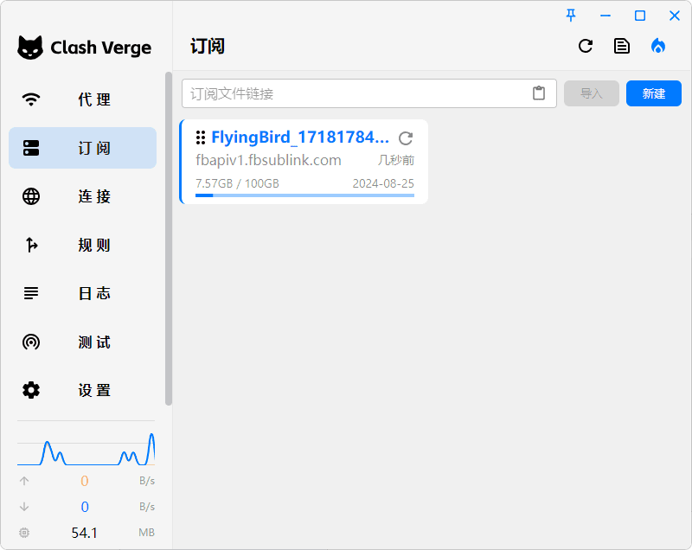This screenshot has width=692, height=550.
Task: Click the sidebar vertical scrollbar
Action: tap(168, 238)
